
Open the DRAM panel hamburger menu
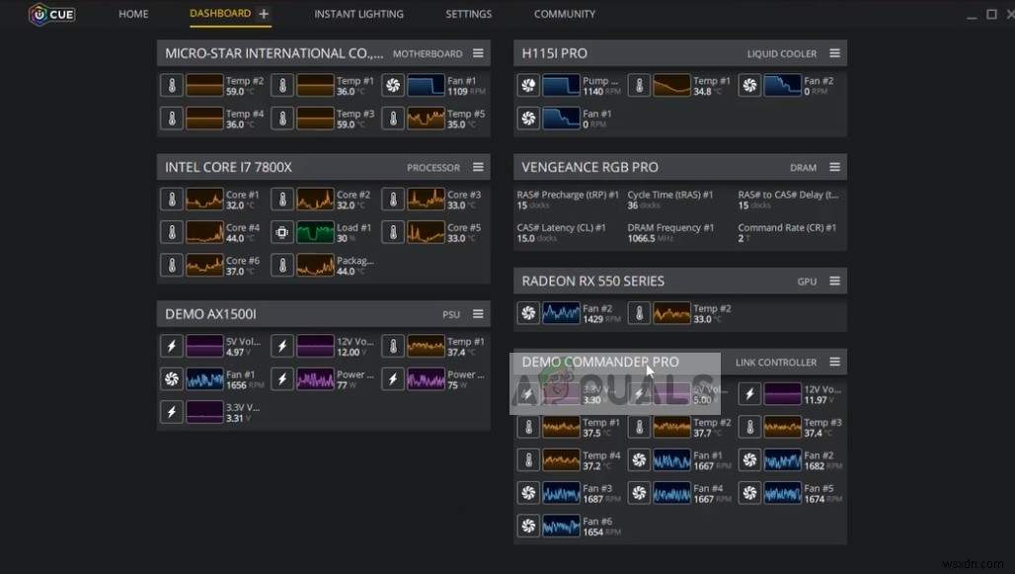pos(834,167)
